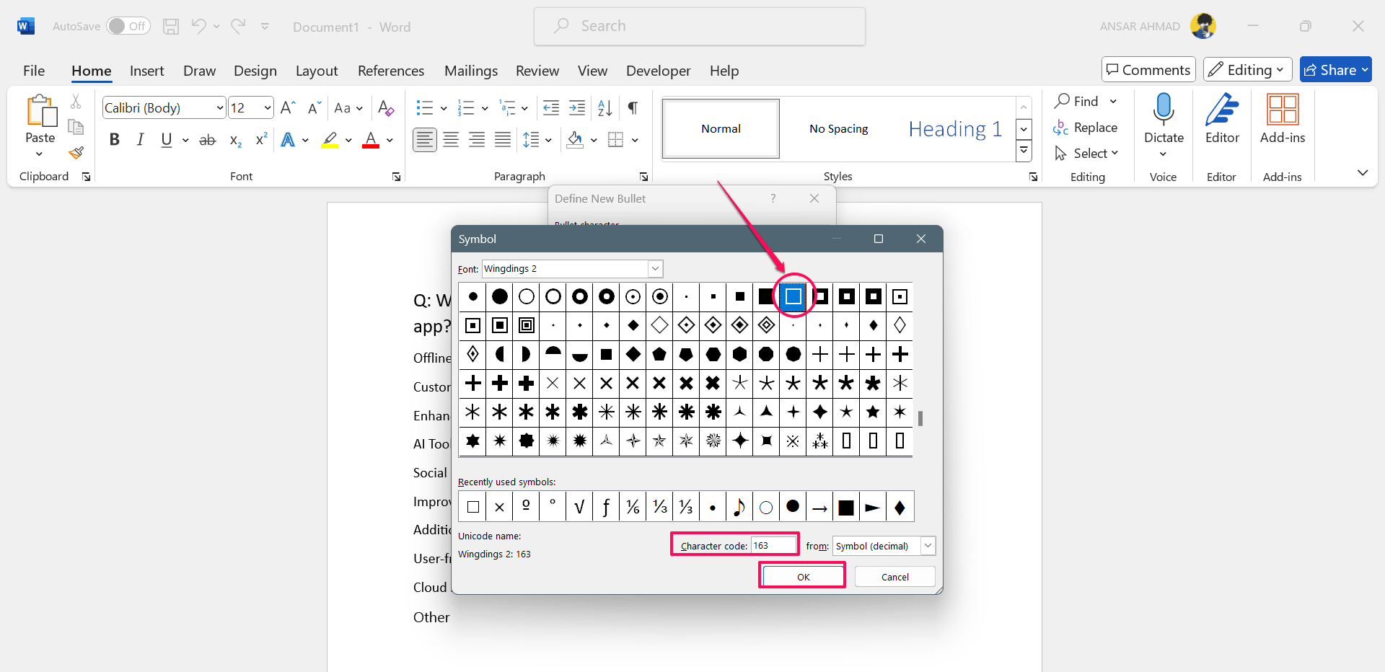
Task: Switch to the Design tab
Action: click(x=255, y=71)
